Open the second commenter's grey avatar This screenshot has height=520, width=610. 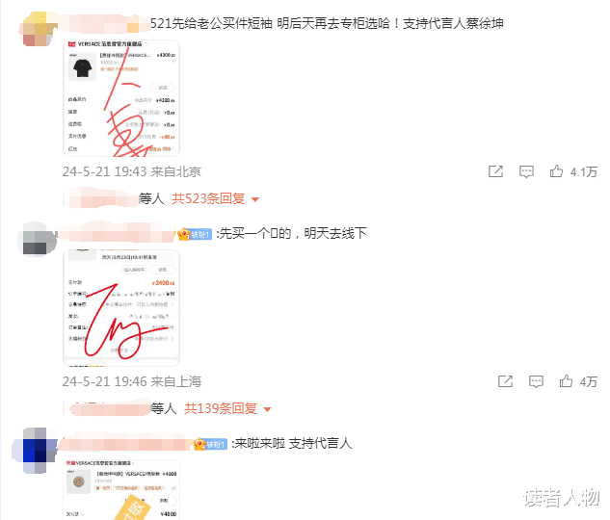(38, 239)
